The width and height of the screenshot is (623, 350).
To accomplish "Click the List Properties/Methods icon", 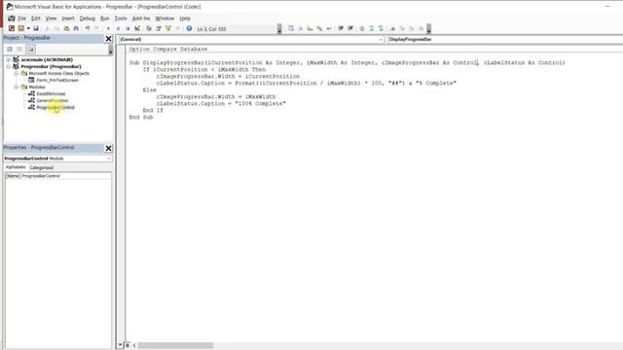I will (291, 28).
